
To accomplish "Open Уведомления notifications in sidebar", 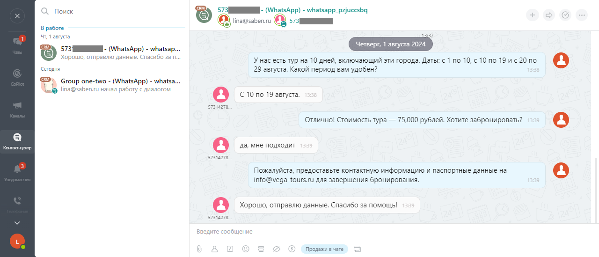I will pyautogui.click(x=17, y=172).
